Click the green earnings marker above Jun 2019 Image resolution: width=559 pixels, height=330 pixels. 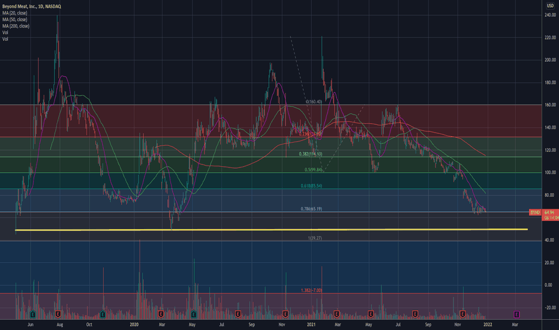coord(33,314)
